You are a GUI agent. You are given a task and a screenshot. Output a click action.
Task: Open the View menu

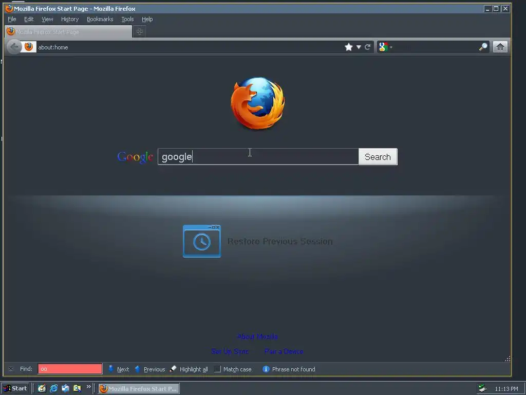tap(47, 19)
